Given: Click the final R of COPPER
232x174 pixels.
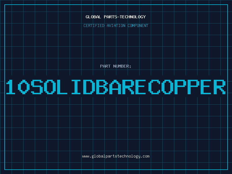Looking at the screenshot, I should coord(220,87).
